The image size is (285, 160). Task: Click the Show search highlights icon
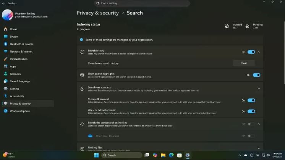coord(82,75)
